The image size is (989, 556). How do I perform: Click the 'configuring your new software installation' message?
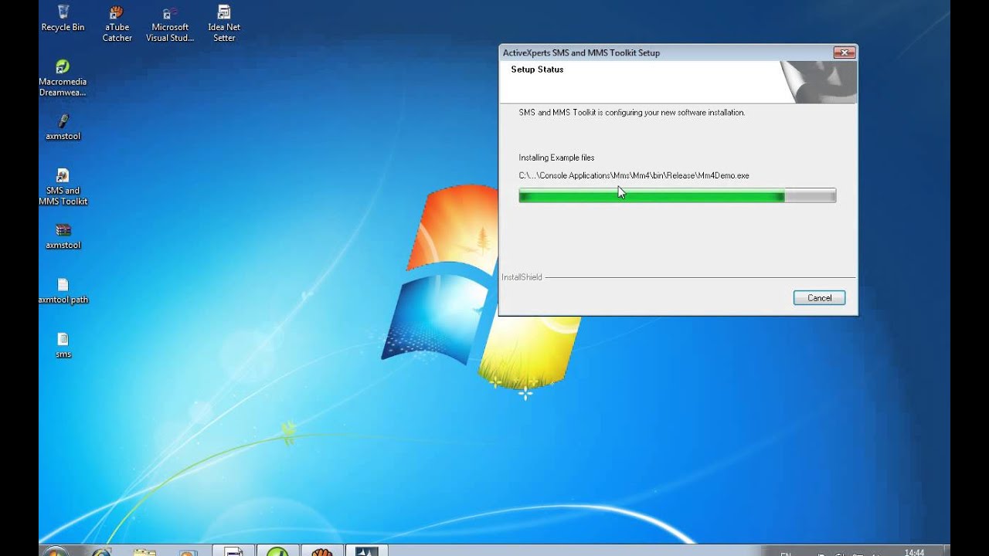(631, 113)
